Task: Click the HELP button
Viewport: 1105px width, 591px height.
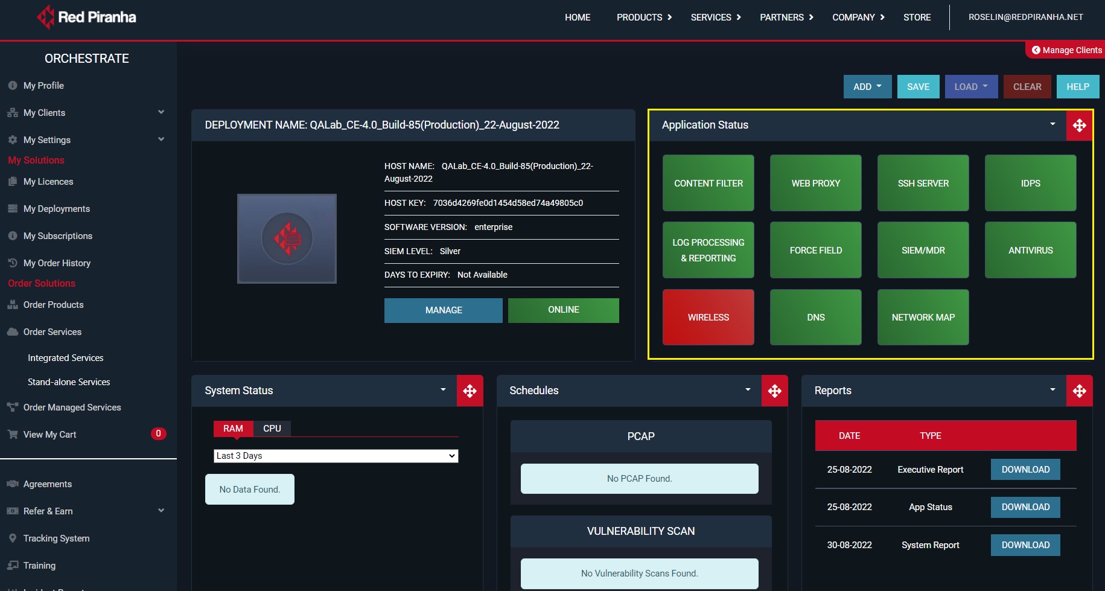Action: [x=1078, y=87]
